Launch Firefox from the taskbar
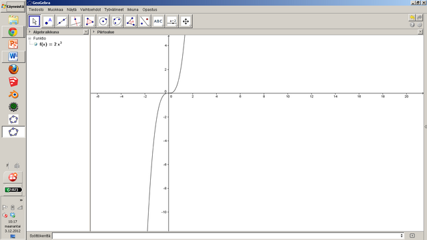 pyautogui.click(x=13, y=69)
